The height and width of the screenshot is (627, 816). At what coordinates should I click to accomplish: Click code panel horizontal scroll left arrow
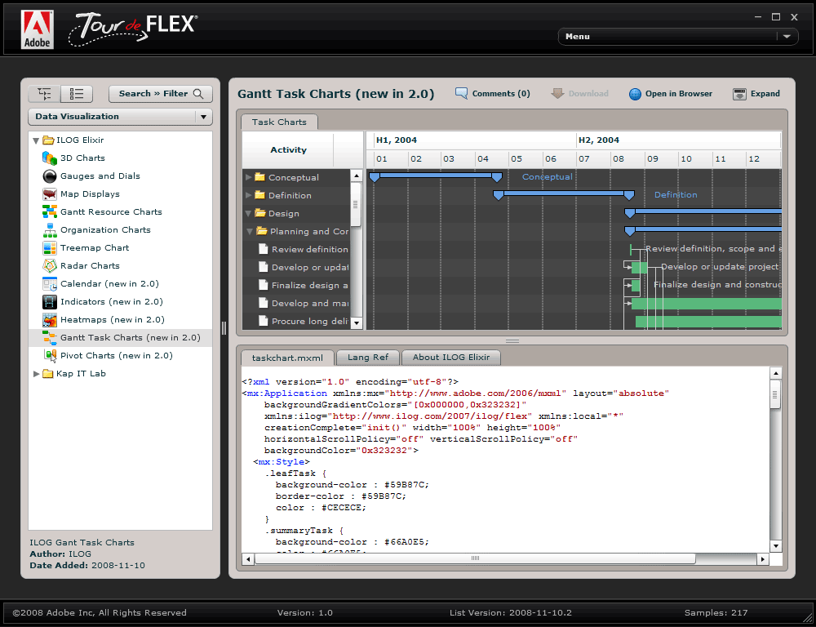(x=248, y=559)
